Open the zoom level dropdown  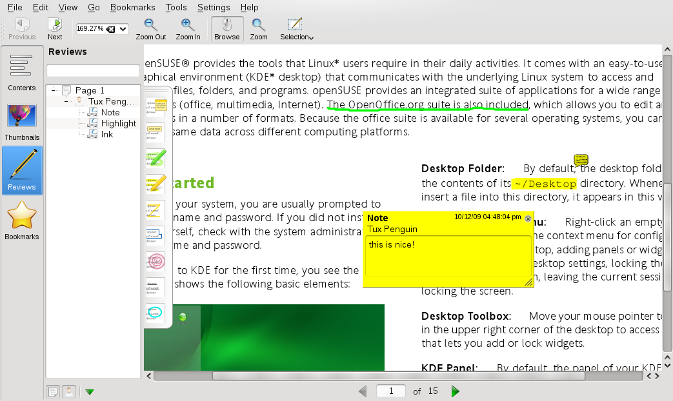point(123,29)
